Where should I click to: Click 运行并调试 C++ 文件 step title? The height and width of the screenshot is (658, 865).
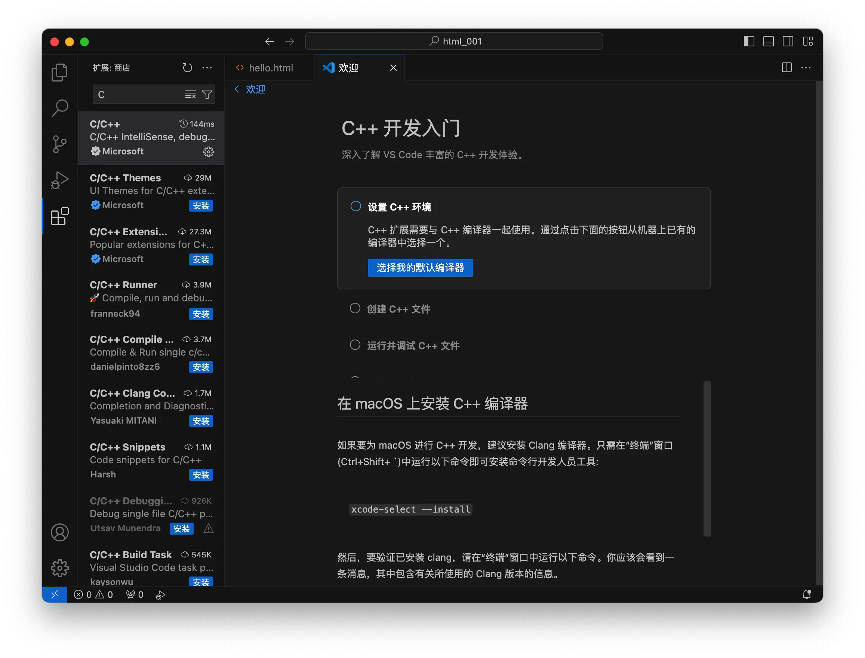pyautogui.click(x=413, y=345)
